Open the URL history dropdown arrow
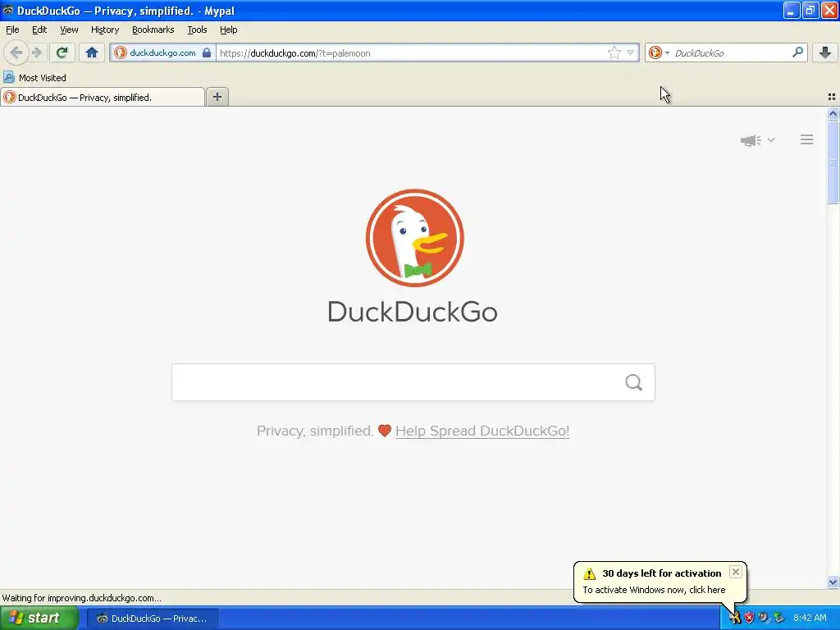 tap(631, 52)
